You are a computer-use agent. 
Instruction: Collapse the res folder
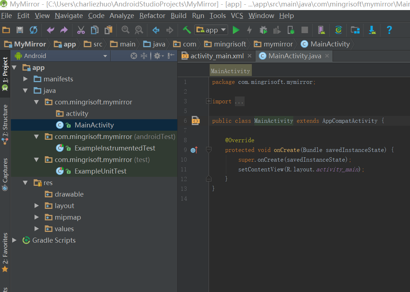tap(25, 183)
